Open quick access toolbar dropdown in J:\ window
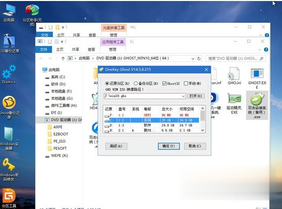 click(x=62, y=41)
